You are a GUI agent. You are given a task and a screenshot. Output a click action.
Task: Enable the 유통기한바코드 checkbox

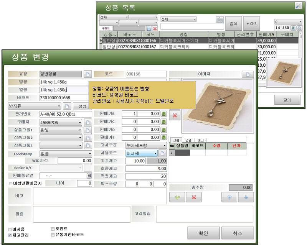tap(53, 235)
